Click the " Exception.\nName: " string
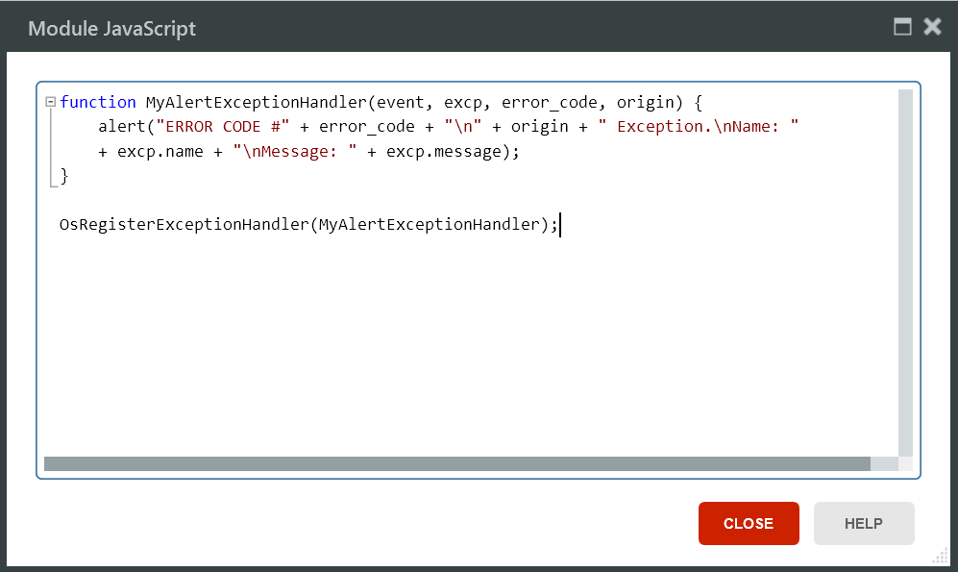Viewport: 958px width, 572px height. point(698,128)
